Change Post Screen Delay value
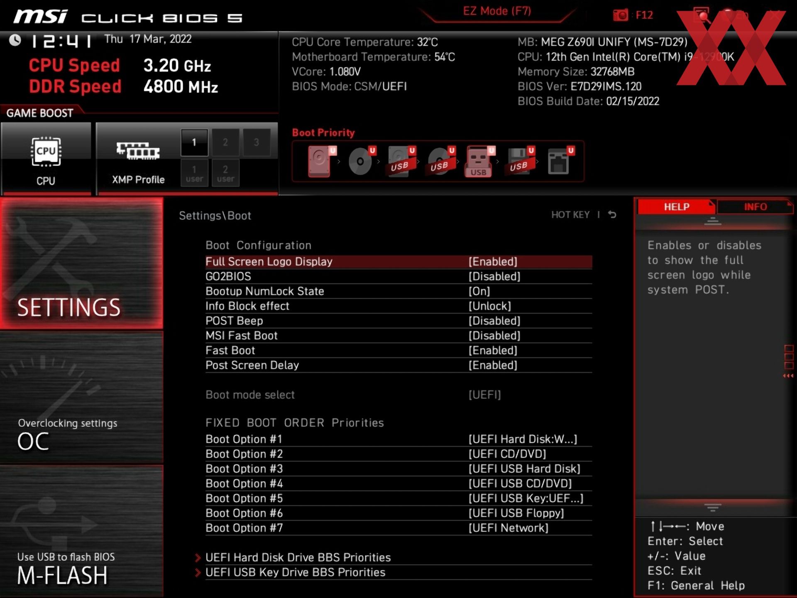The image size is (797, 598). coord(493,365)
